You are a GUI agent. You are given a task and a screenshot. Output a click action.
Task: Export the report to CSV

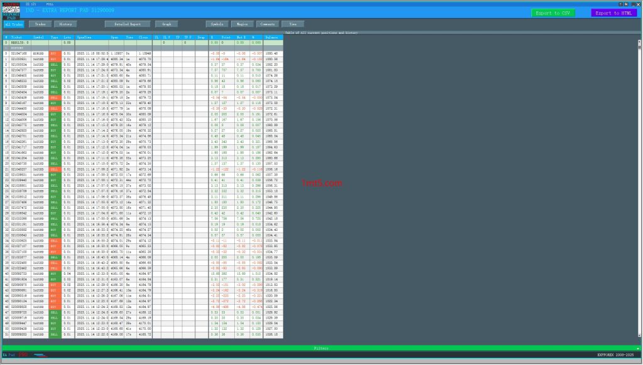click(x=553, y=12)
